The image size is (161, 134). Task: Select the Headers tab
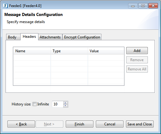29,37
